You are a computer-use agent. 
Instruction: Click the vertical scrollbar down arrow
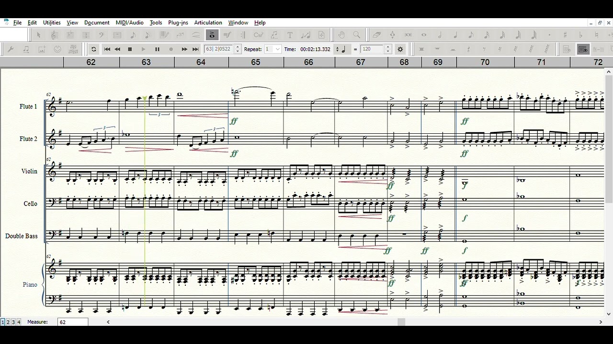(609, 314)
